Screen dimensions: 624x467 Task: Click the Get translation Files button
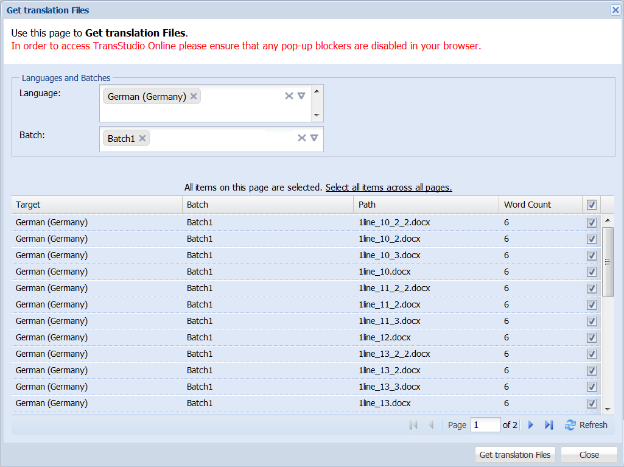[x=515, y=455]
